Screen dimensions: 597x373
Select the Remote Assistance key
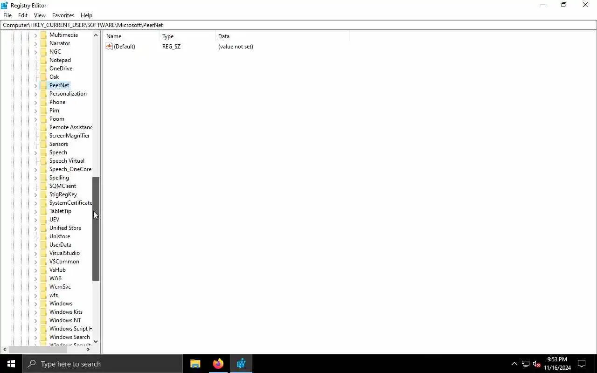point(70,127)
